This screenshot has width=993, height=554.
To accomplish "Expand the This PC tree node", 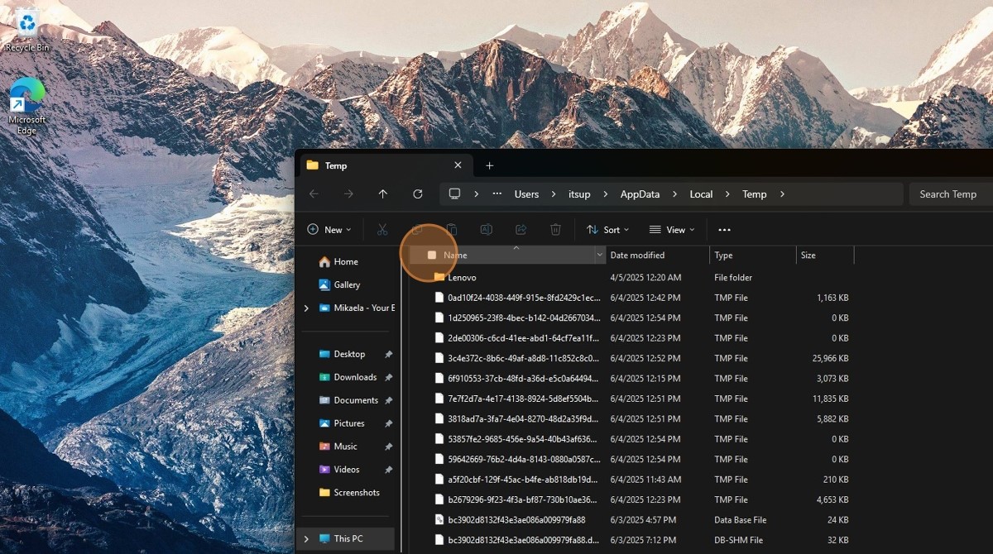I will tap(306, 539).
